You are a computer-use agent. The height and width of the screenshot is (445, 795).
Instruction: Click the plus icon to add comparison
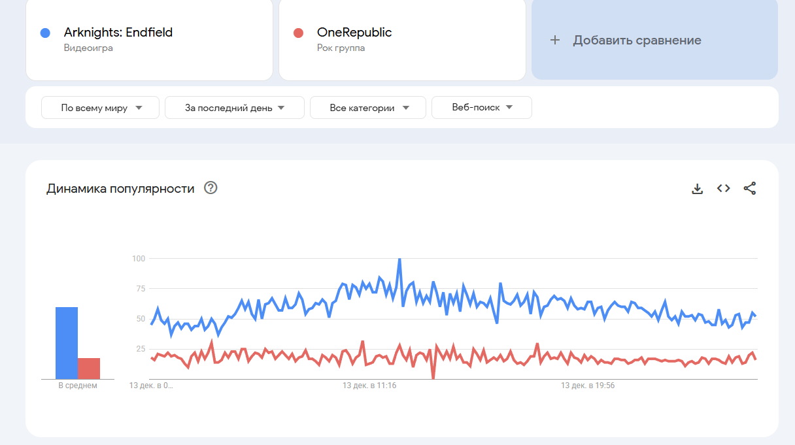coord(555,40)
